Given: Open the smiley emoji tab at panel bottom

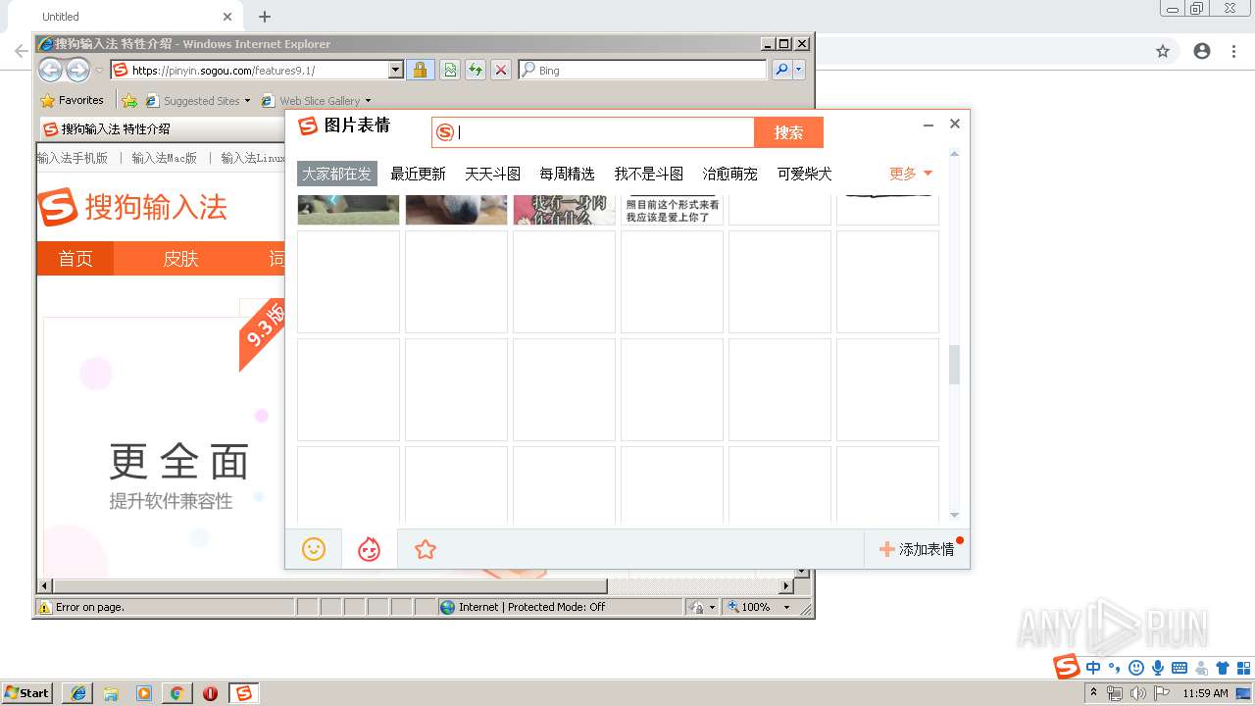Looking at the screenshot, I should tap(314, 549).
